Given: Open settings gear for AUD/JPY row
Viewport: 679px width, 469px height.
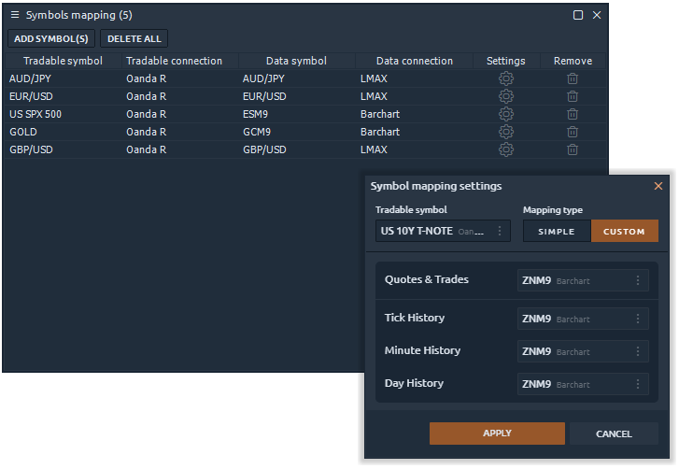Looking at the screenshot, I should click(x=506, y=78).
